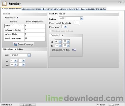This screenshot has width=125, height=106.
Task: Click the Dĺžka pracovnej doby value 8:00
Action: tap(74, 50)
